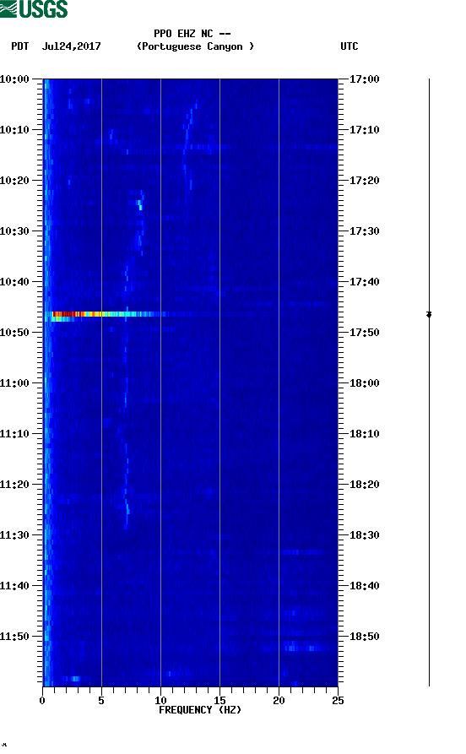Click the 11:20 PDT time label

point(14,485)
